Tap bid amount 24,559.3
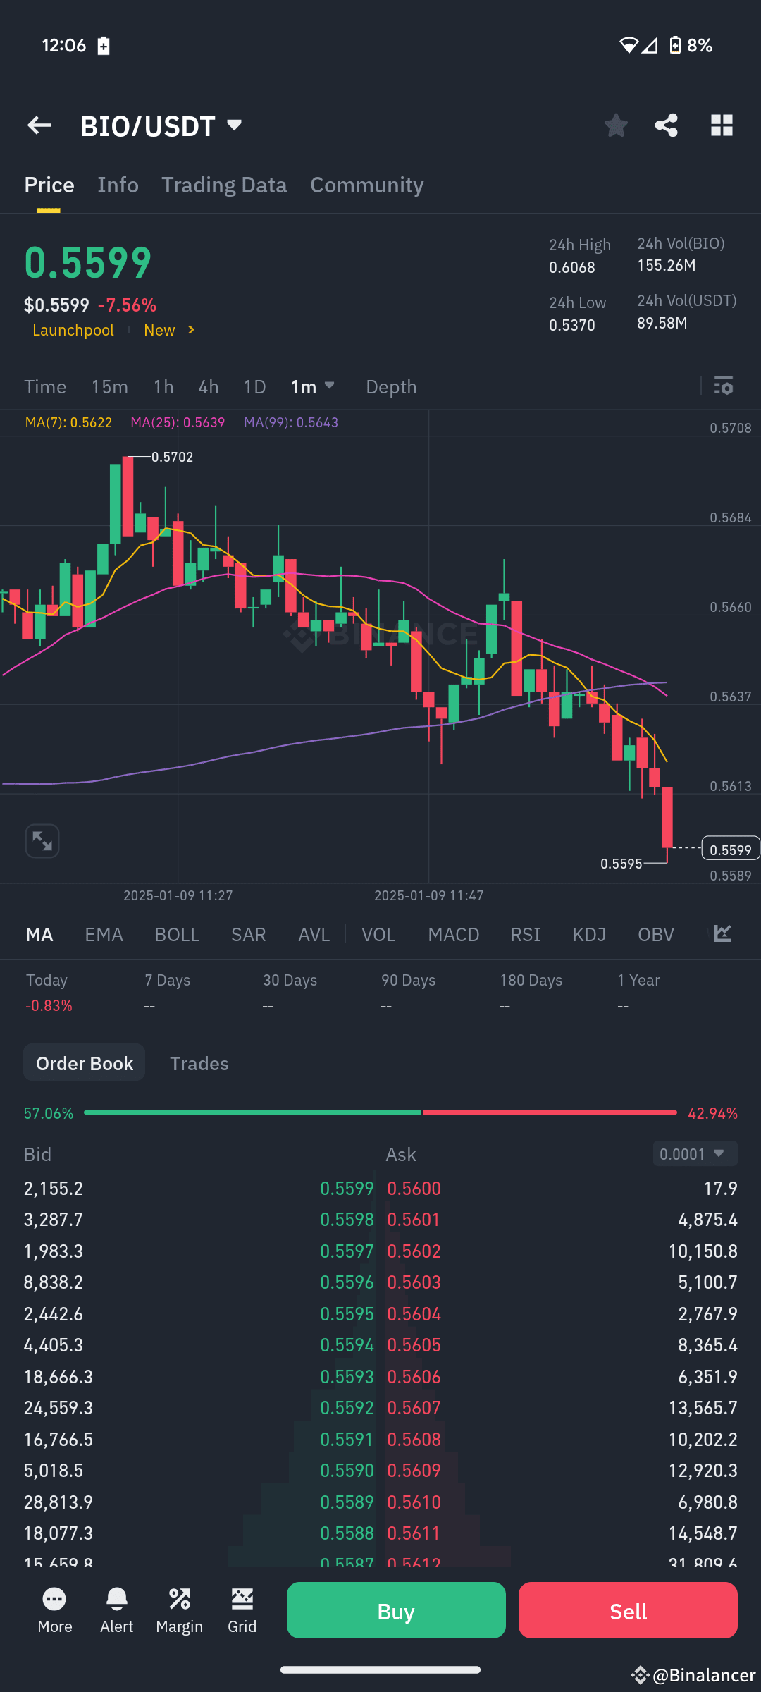 (58, 1407)
